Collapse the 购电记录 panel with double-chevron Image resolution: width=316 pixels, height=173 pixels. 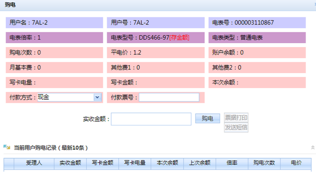[x=312, y=148]
